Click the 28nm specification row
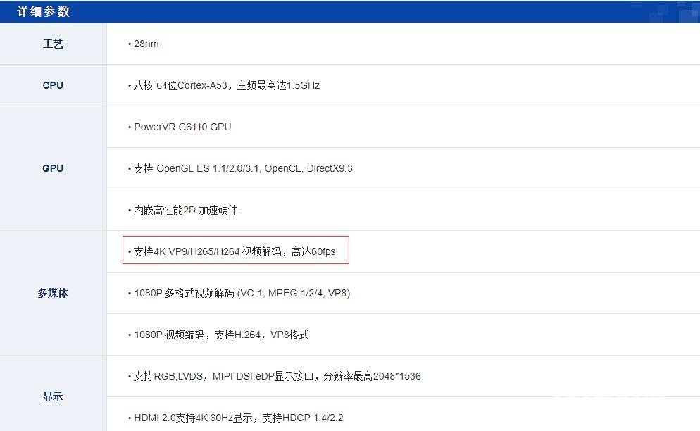 point(144,44)
